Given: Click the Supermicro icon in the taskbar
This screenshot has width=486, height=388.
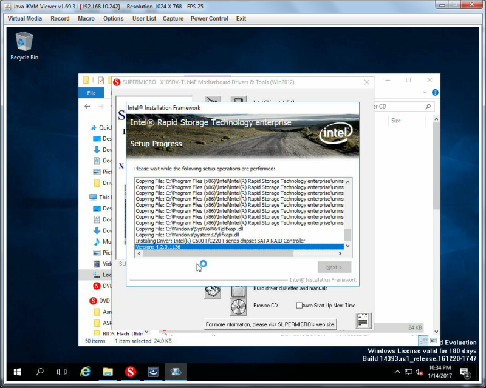Looking at the screenshot, I should (x=131, y=371).
